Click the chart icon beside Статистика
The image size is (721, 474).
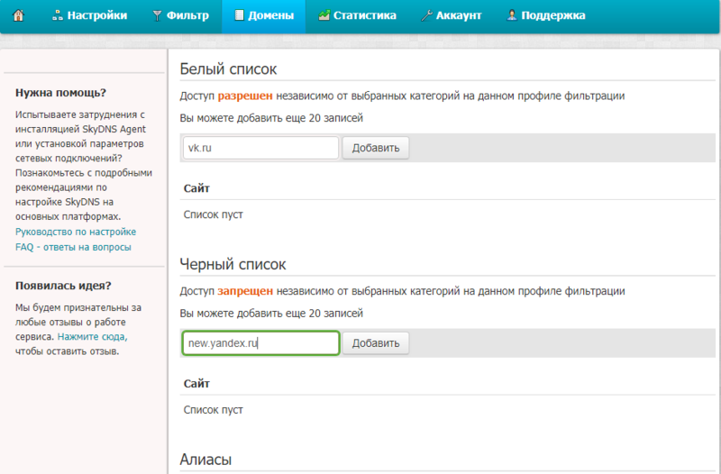coord(324,15)
